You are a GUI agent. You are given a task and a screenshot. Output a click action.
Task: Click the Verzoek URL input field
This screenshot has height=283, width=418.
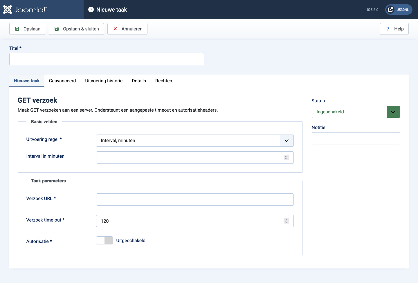pos(195,199)
